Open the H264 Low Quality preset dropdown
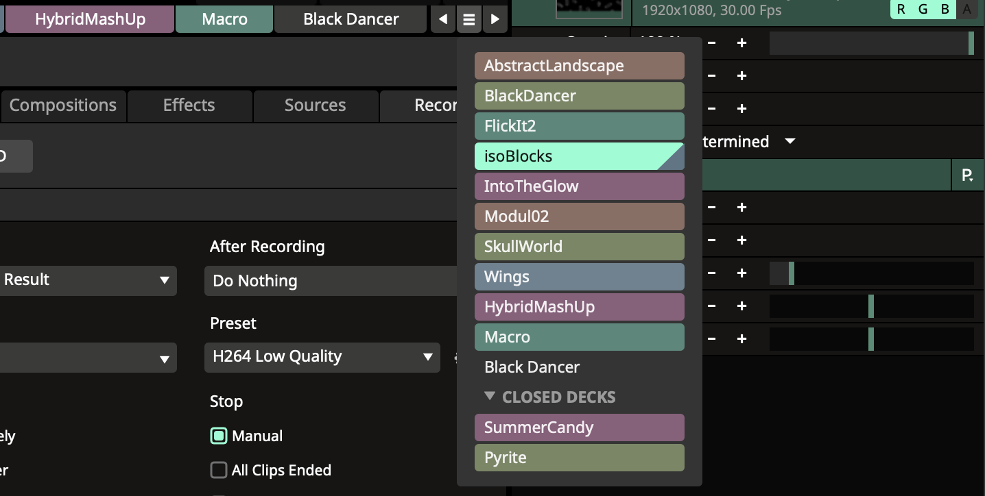The width and height of the screenshot is (985, 496). (322, 356)
